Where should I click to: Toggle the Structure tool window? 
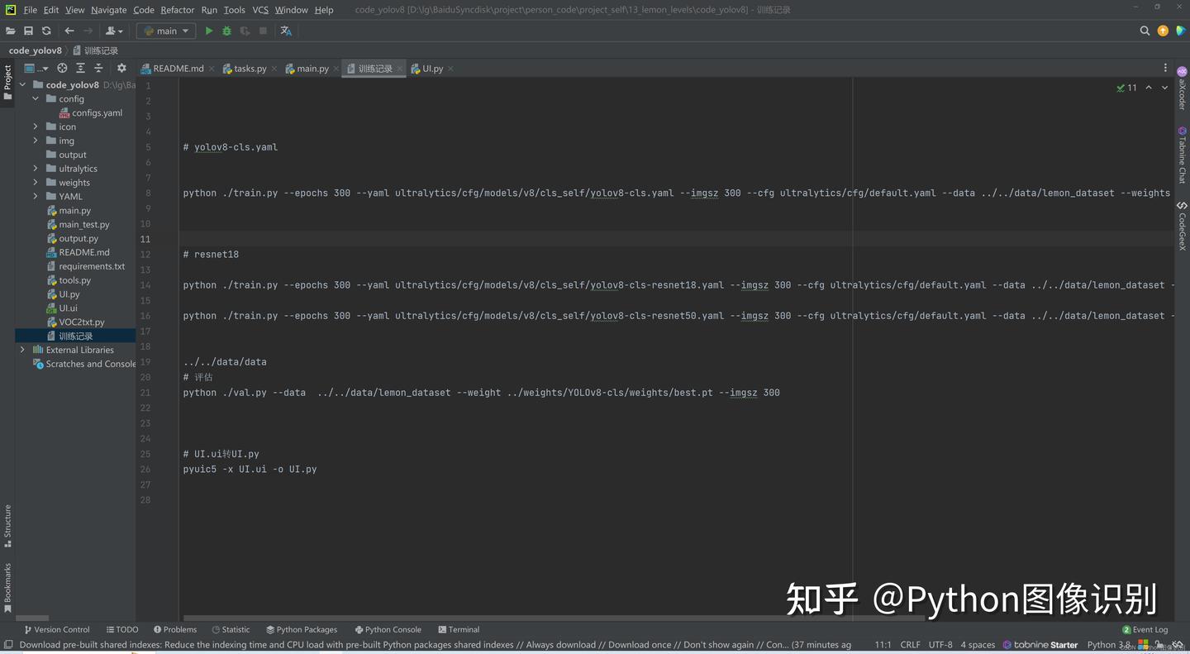pyautogui.click(x=7, y=524)
